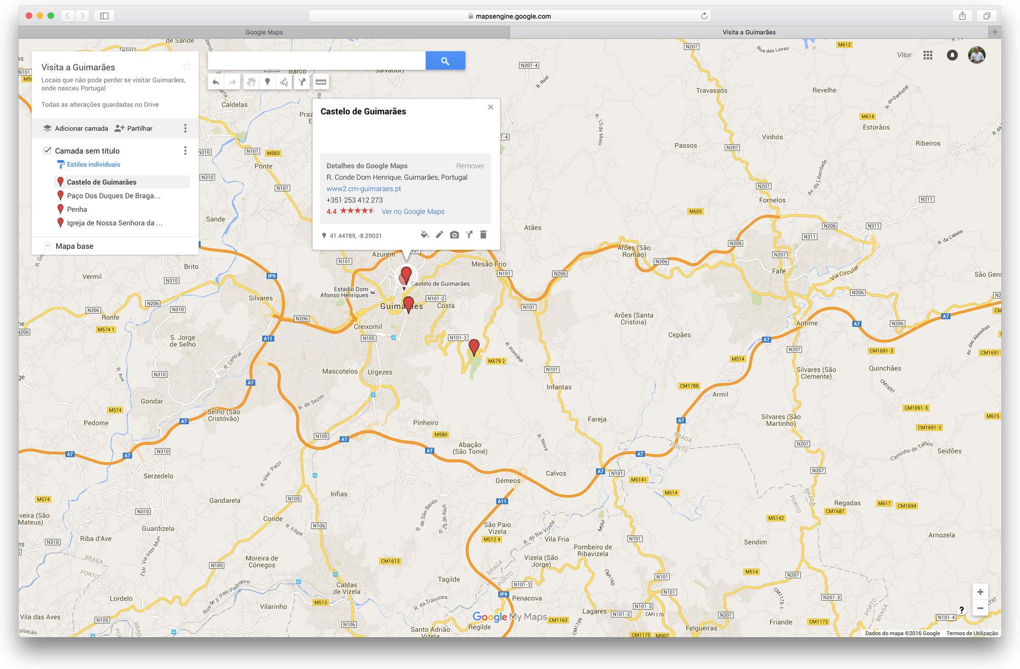Select the add marker tool
Image resolution: width=1020 pixels, height=669 pixels.
pyautogui.click(x=268, y=82)
